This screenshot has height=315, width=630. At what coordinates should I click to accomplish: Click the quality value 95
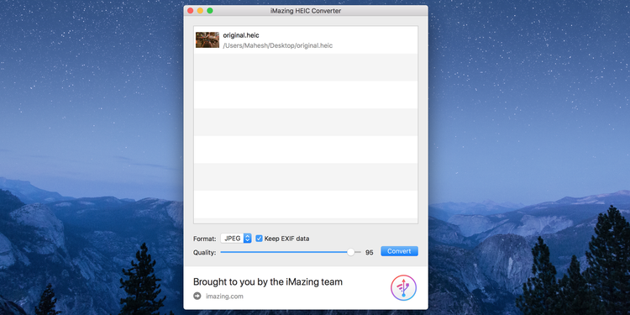point(370,253)
